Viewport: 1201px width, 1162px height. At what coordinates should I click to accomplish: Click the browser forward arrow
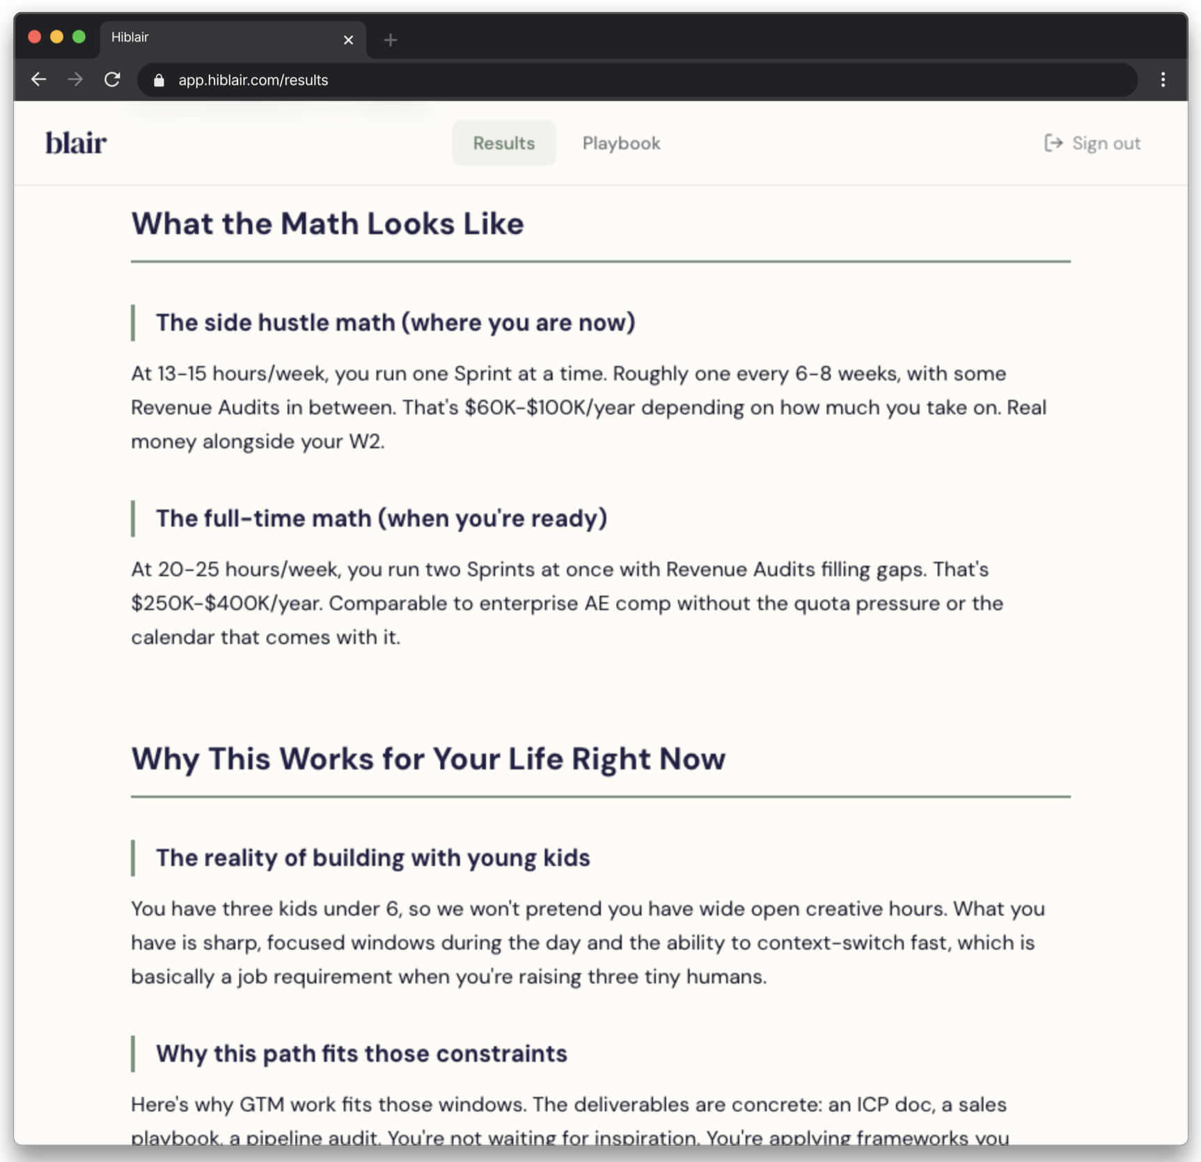coord(75,80)
